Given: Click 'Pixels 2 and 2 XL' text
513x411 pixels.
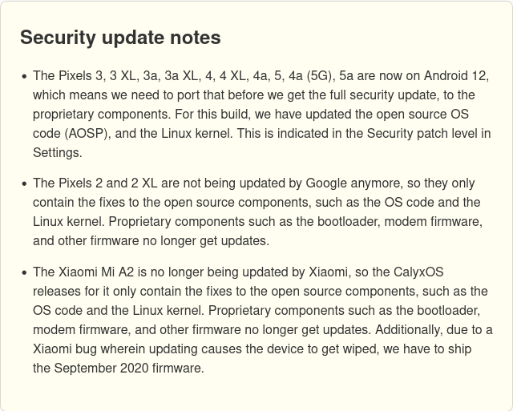Looking at the screenshot, I should (108, 183).
